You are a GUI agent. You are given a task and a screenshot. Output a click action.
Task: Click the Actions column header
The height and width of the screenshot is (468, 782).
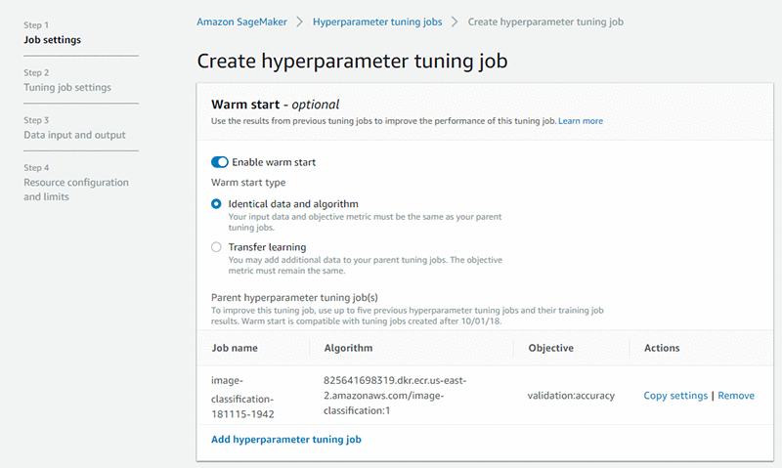click(662, 348)
